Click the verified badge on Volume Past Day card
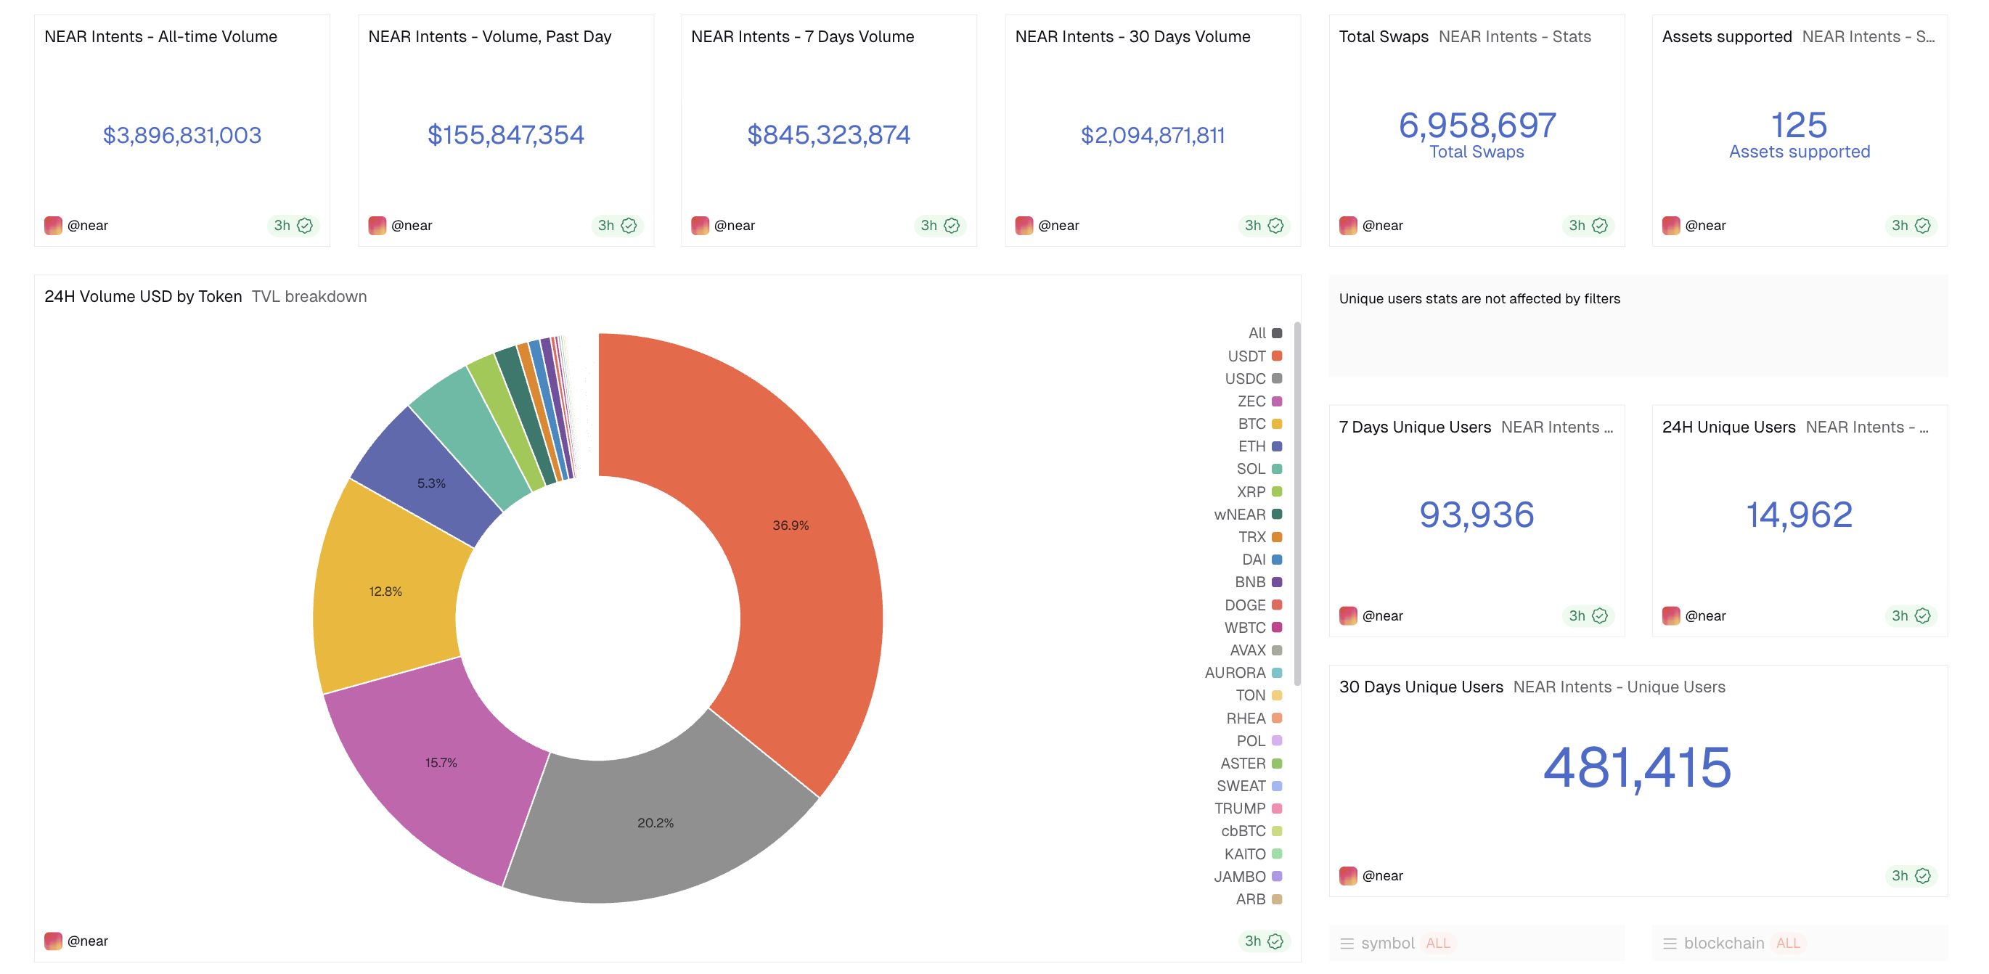This screenshot has height=974, width=1989. (x=629, y=226)
